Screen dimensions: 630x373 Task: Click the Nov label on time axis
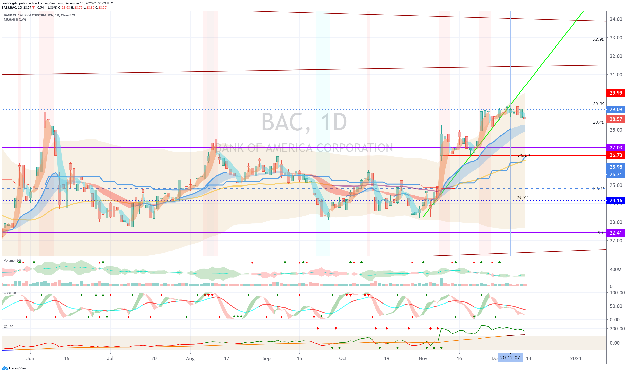[x=423, y=358]
